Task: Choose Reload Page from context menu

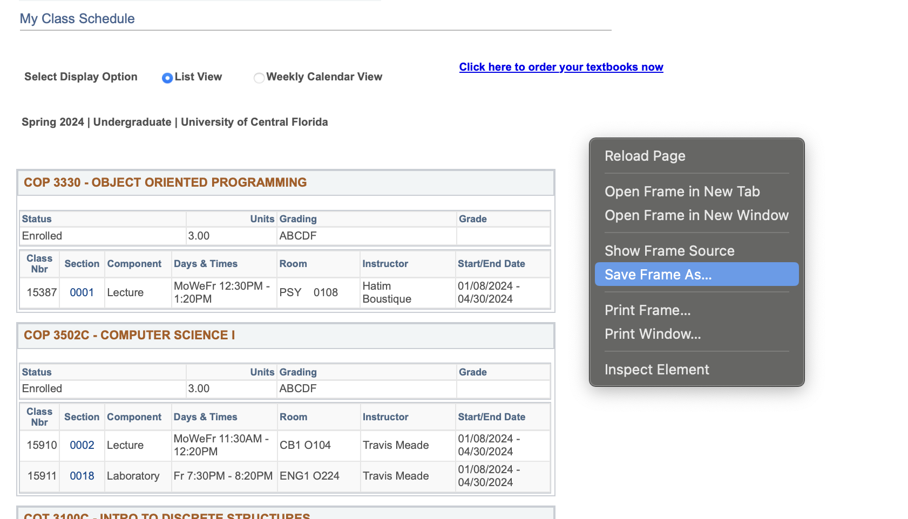Action: tap(645, 156)
